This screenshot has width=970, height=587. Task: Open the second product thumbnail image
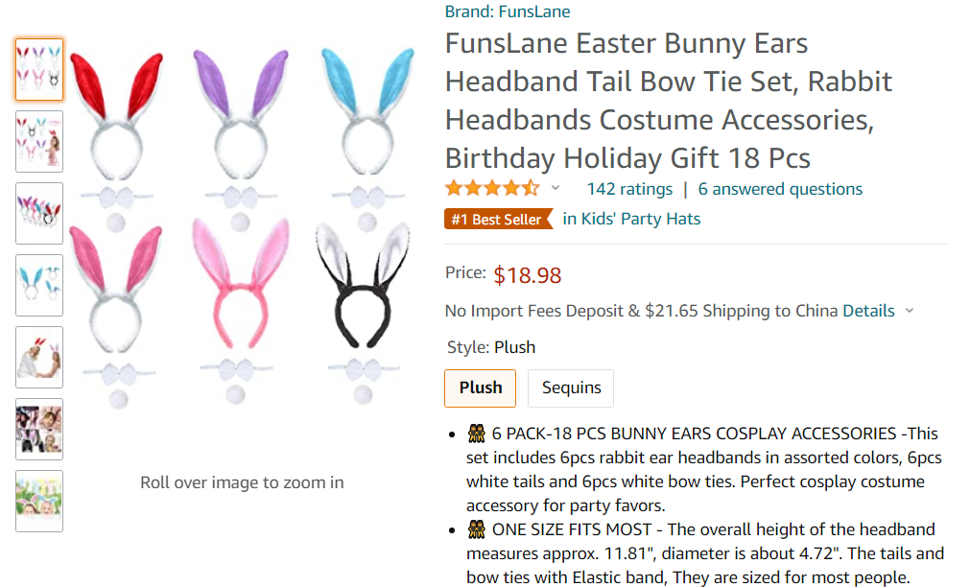[39, 141]
